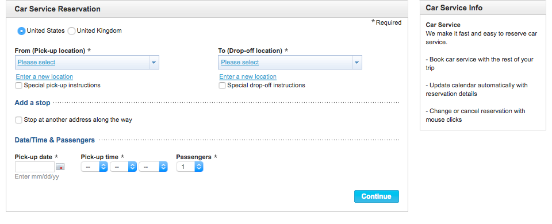Open the pick-up minute dropdown
This screenshot has width=552, height=224.
coord(123,167)
